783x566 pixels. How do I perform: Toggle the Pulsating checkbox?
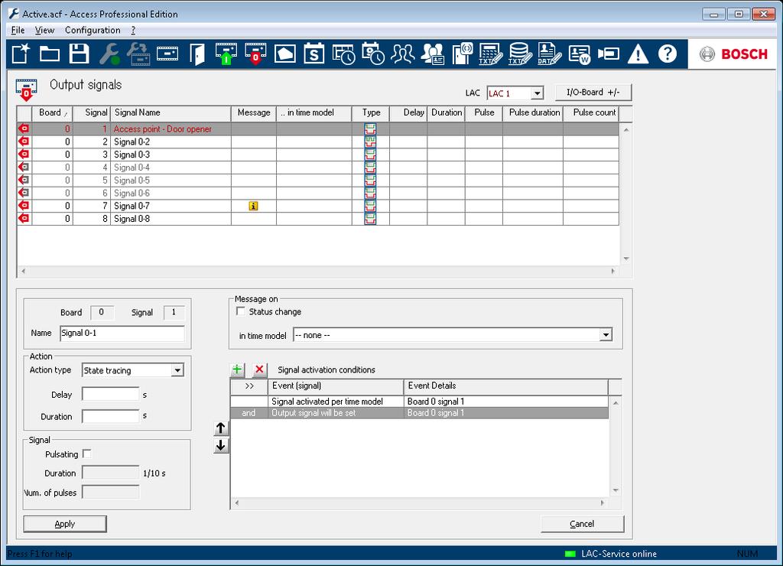click(87, 454)
